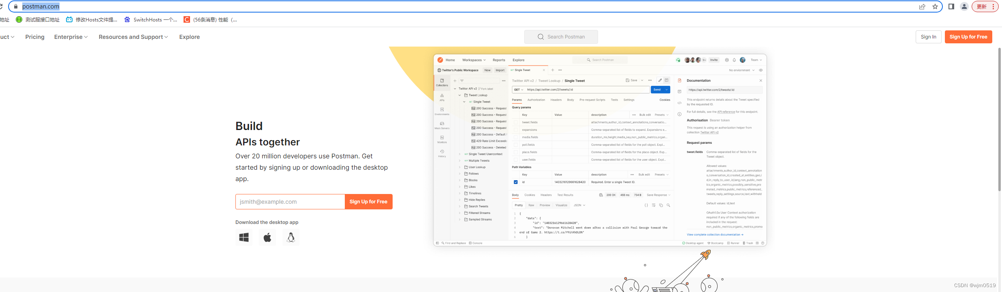Select Monitors sidebar icon in app preview
Screen dimensions: 1002x292
(x=442, y=139)
